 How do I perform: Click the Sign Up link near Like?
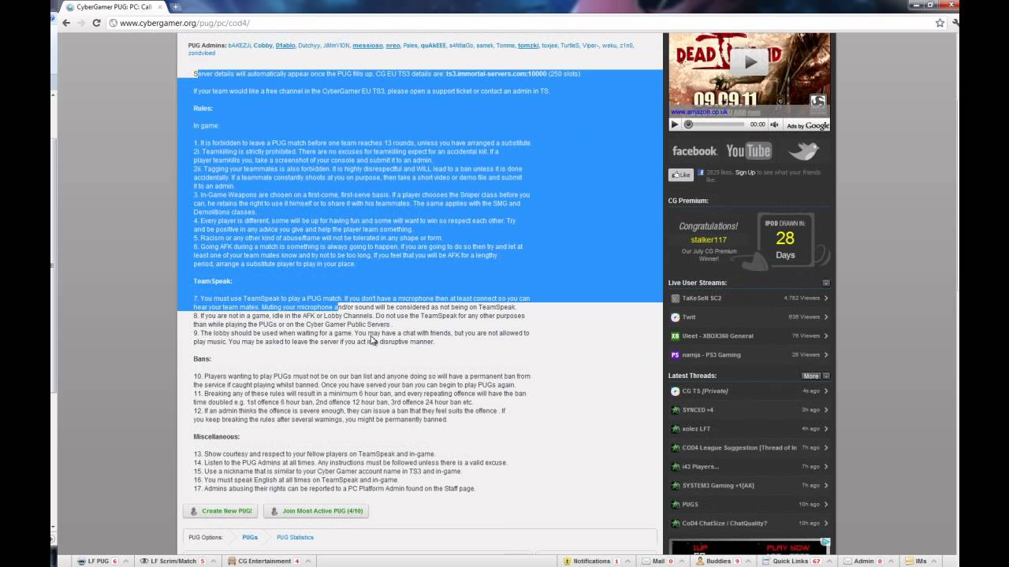click(745, 172)
